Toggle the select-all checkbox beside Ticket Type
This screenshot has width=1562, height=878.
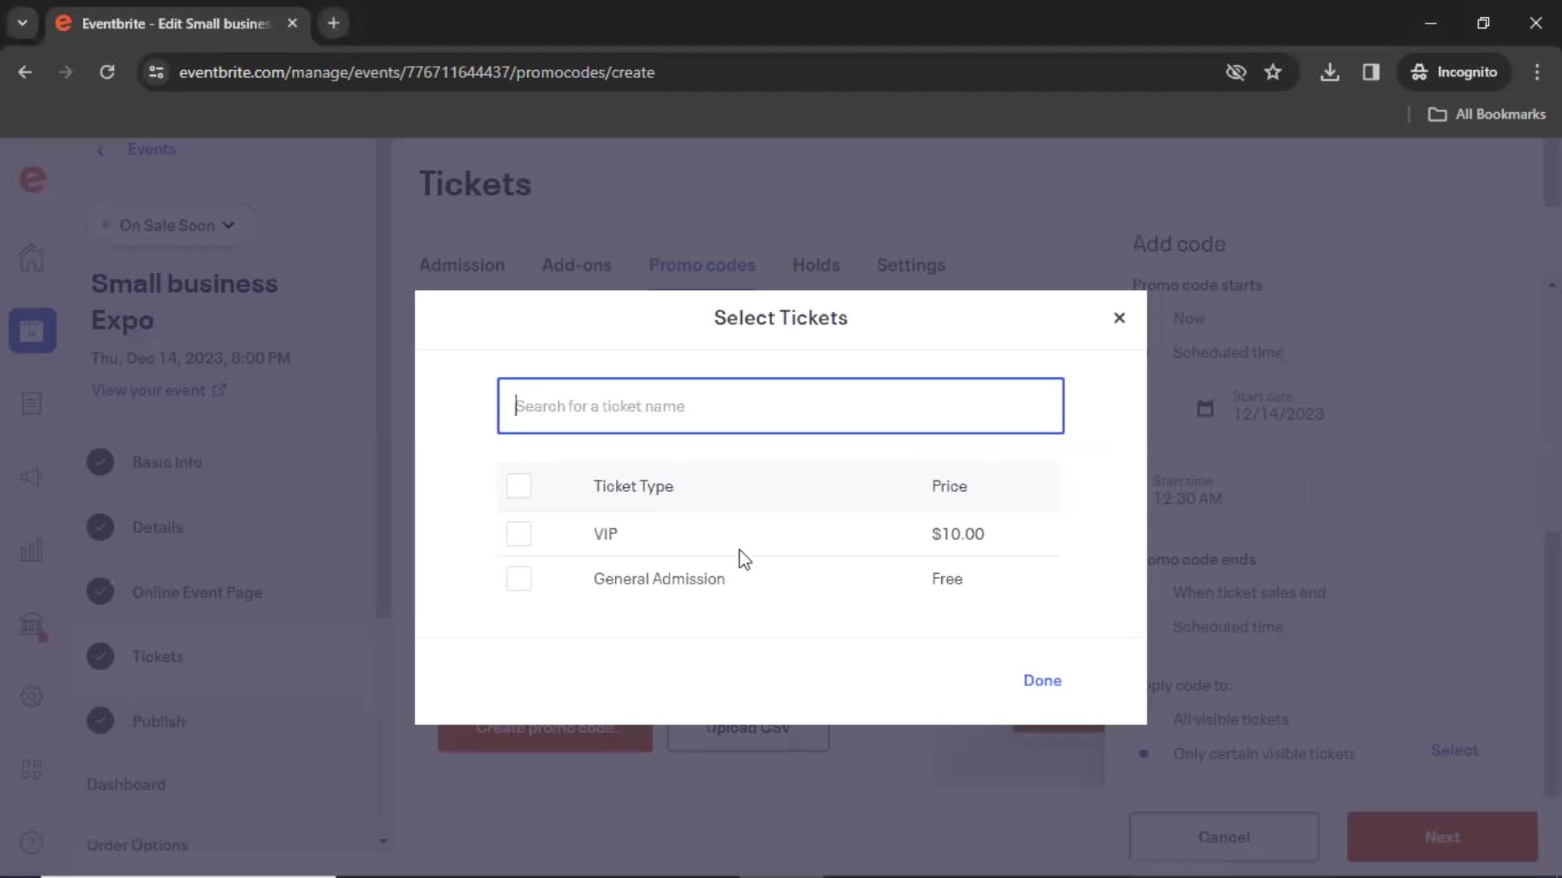click(519, 486)
